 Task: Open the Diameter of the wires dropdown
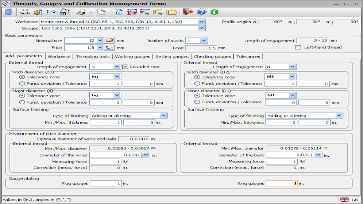tap(146, 155)
